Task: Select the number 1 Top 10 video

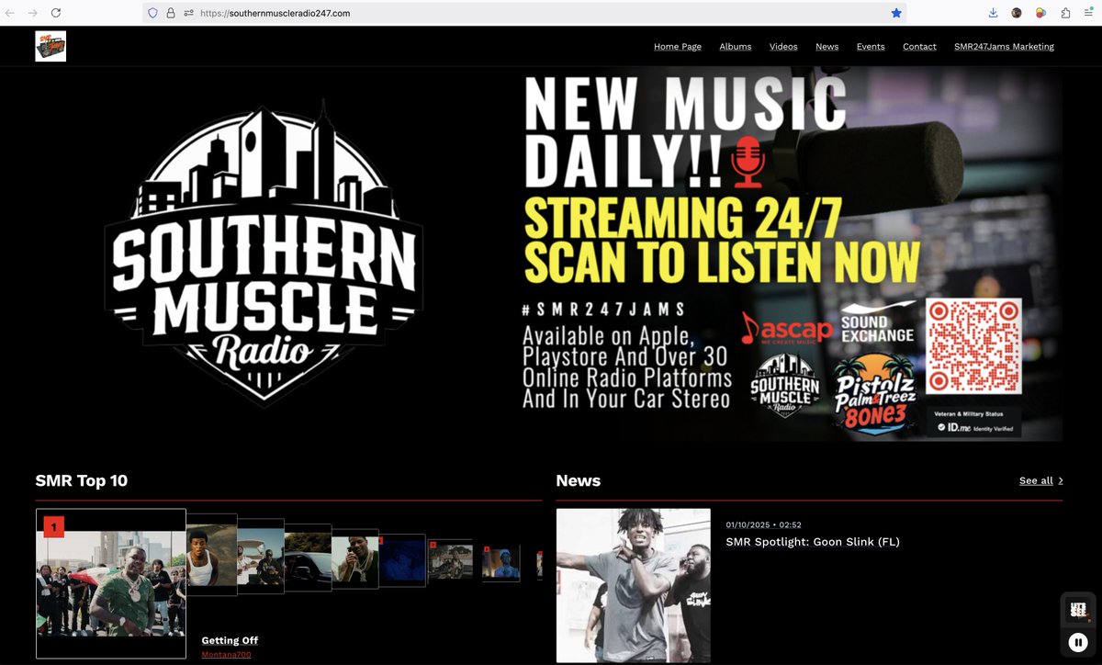Action: click(111, 583)
